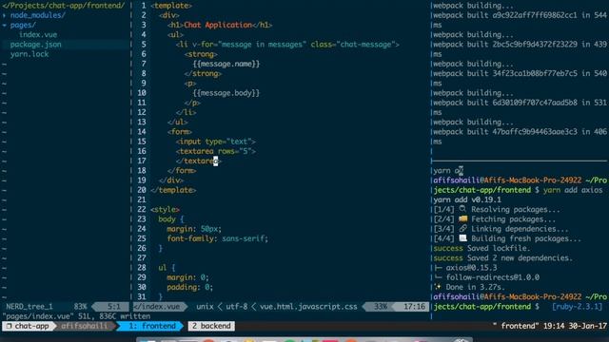Click the NERD_tree_1 statusline label
609x342 pixels.
pyautogui.click(x=29, y=307)
